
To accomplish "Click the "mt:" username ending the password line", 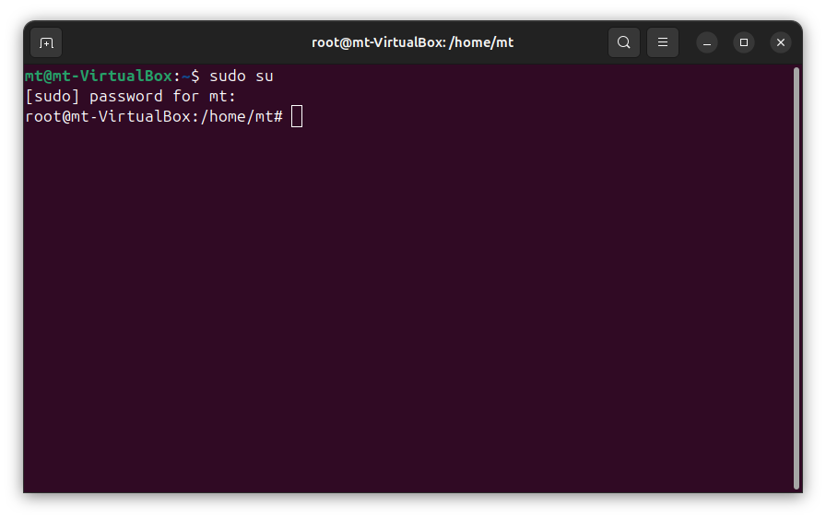I will pos(223,96).
